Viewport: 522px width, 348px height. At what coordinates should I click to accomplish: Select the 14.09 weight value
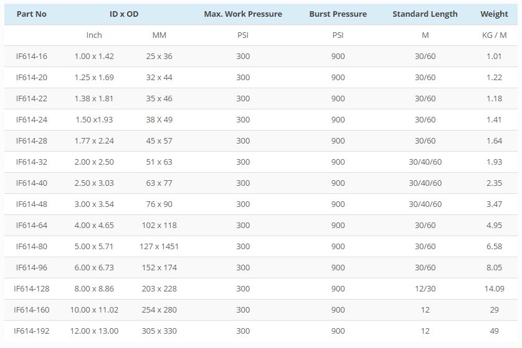pyautogui.click(x=494, y=289)
